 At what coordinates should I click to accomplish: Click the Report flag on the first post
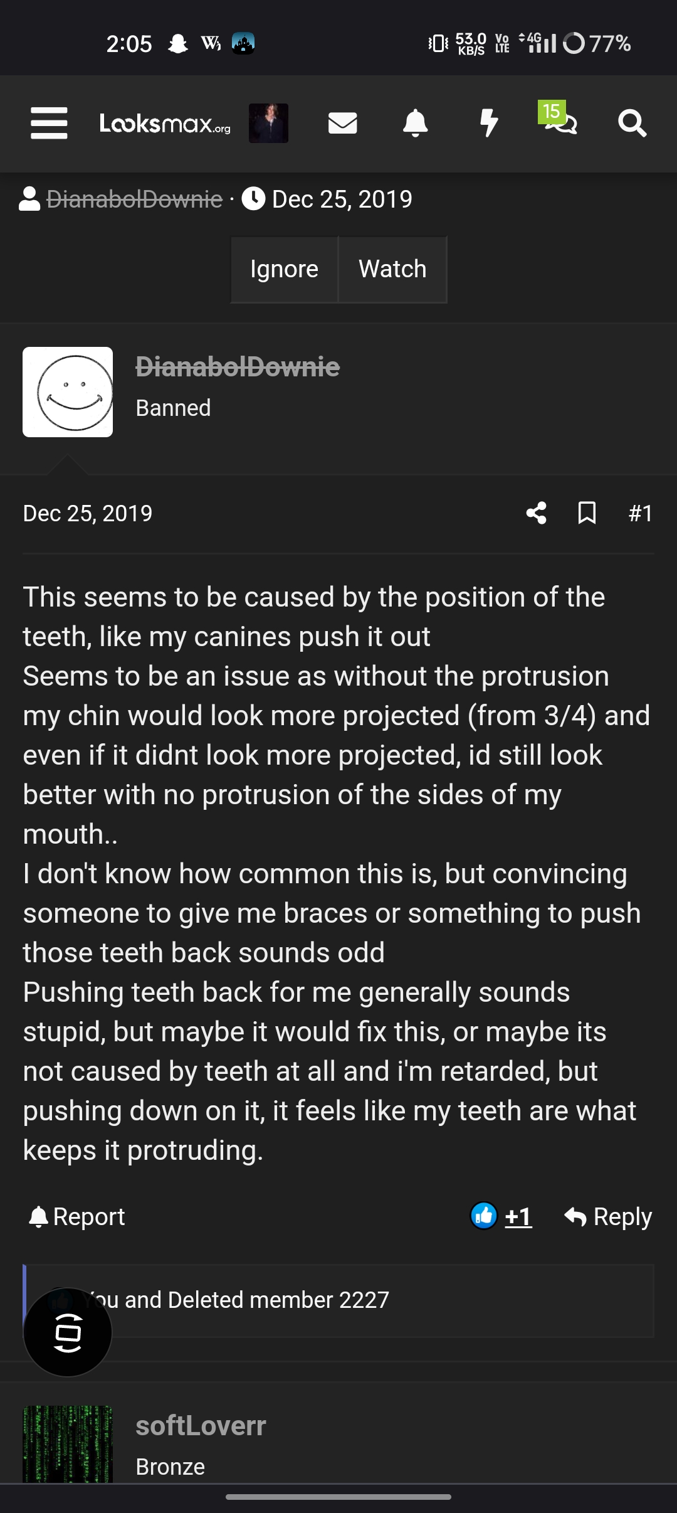[x=75, y=1216]
